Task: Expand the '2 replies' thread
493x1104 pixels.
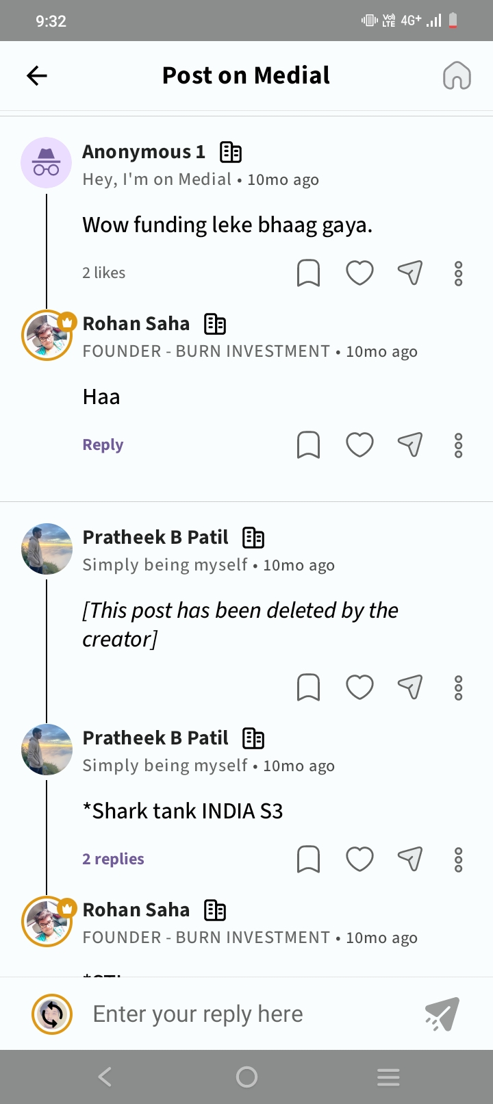Action: tap(113, 859)
